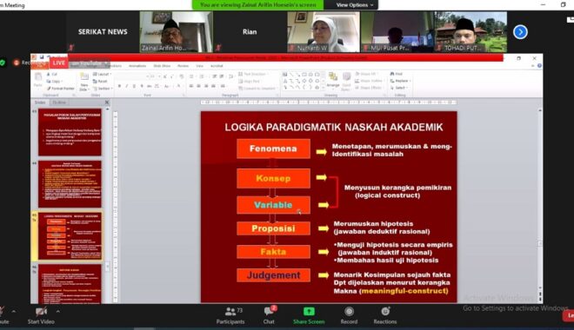Switch to the Slide Show ribbon tab

click(162, 66)
